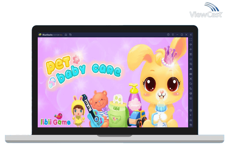Open game controls keyboard icon in sidebar
Viewport: 227px width, 156px height.
pyautogui.click(x=191, y=59)
